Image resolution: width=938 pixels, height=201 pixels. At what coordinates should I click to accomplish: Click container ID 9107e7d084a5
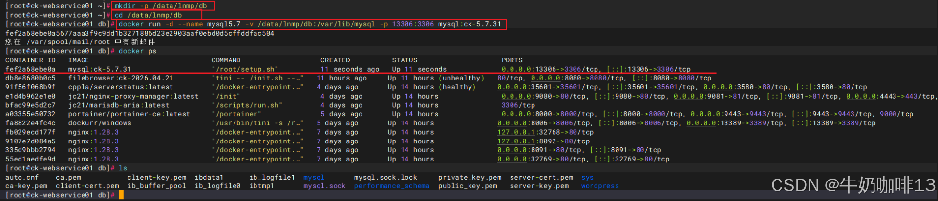pyautogui.click(x=30, y=141)
